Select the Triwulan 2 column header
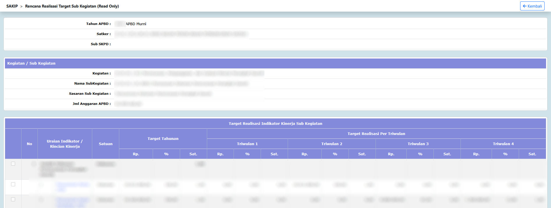 pyautogui.click(x=332, y=144)
